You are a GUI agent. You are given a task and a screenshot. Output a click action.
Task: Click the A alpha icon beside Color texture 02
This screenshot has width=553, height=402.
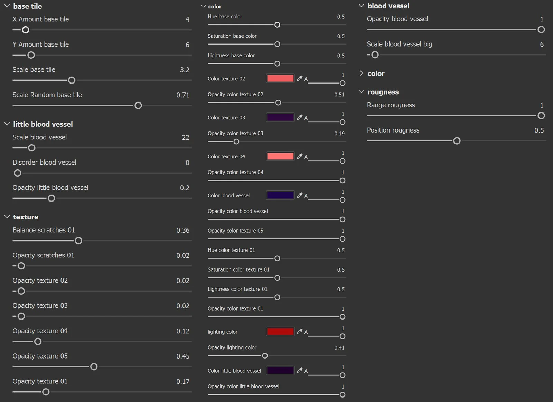[306, 78]
